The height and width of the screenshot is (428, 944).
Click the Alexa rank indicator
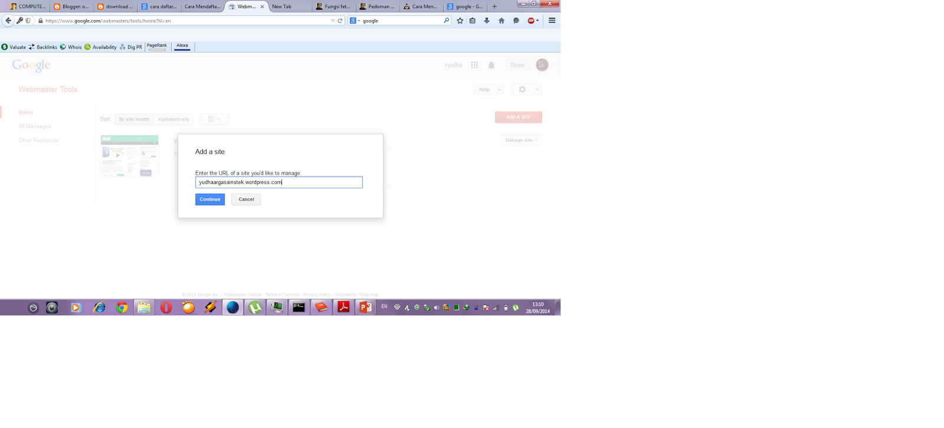point(182,46)
